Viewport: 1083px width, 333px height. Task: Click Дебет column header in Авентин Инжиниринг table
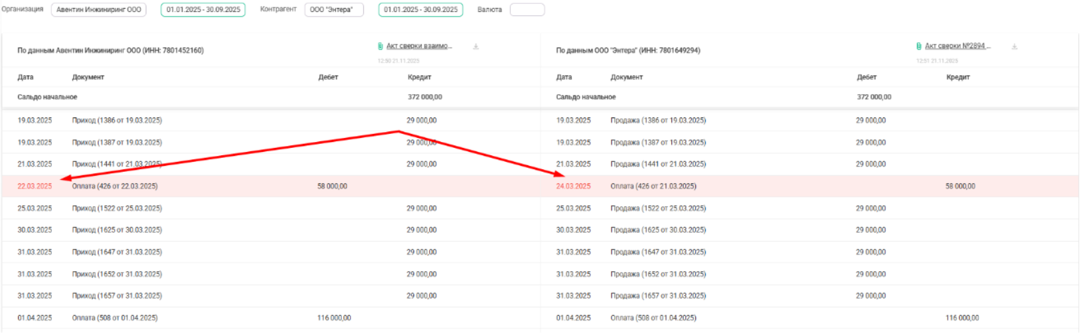click(328, 78)
